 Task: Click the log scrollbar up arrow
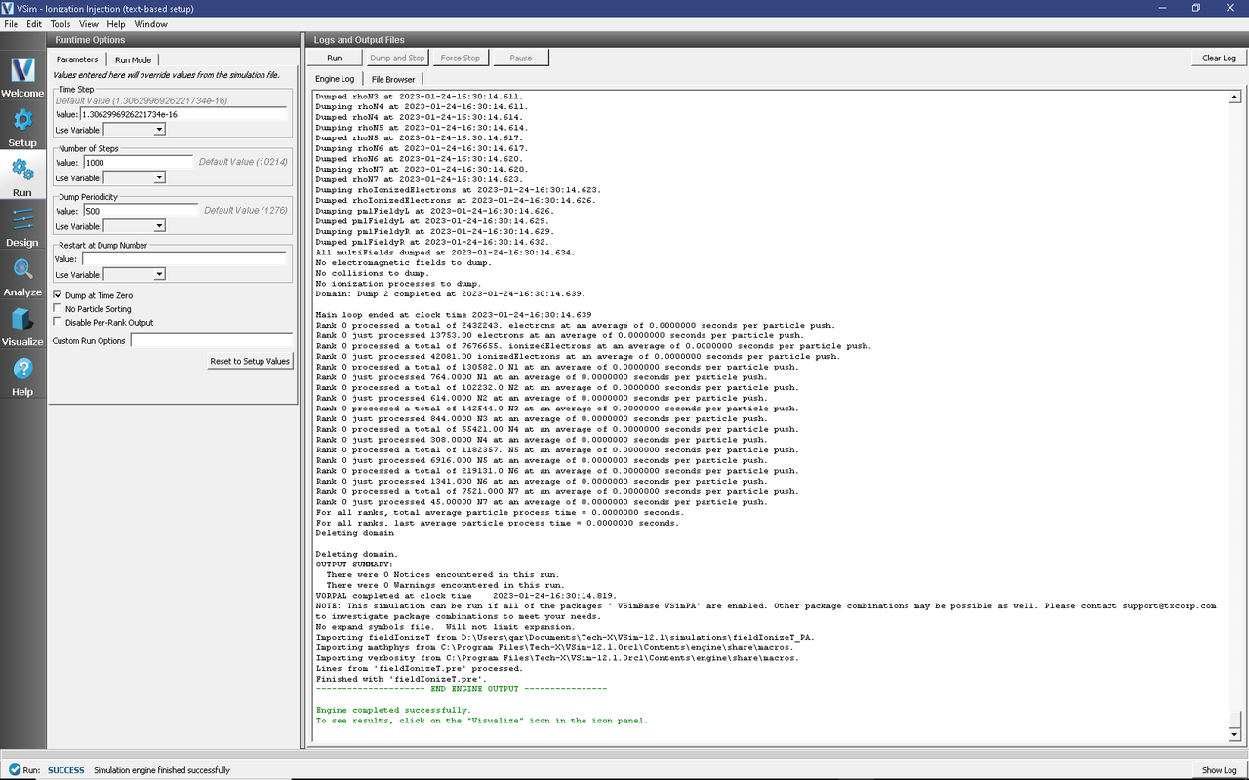[x=1234, y=97]
